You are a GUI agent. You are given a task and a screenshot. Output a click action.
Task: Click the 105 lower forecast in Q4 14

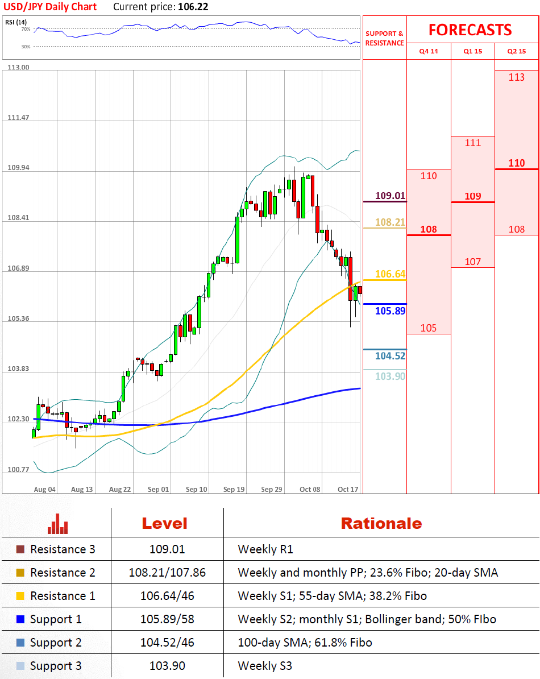click(x=429, y=328)
